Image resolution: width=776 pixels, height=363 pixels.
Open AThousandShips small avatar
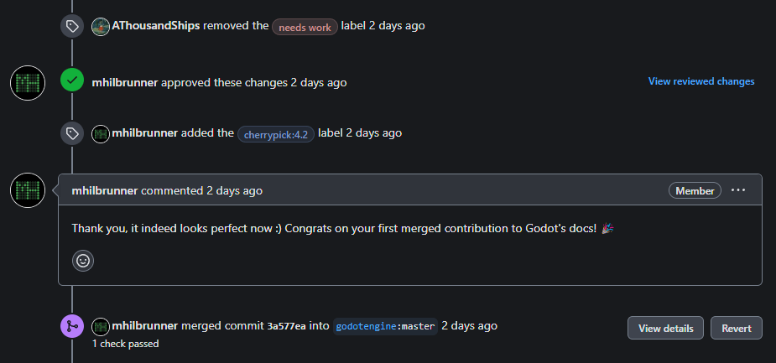(101, 26)
